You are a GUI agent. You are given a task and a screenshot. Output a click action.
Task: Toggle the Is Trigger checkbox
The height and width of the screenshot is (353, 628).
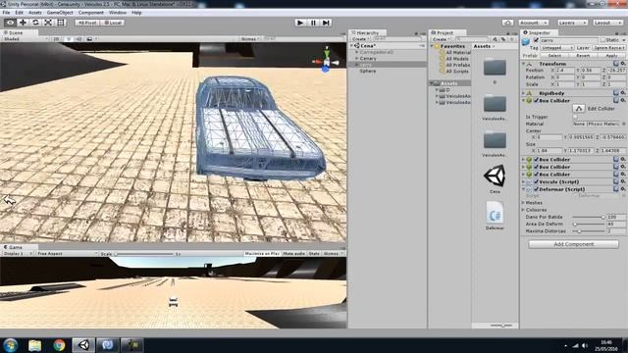575,117
